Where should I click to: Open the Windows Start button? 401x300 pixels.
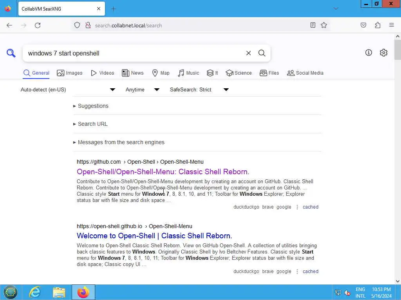tap(11, 292)
